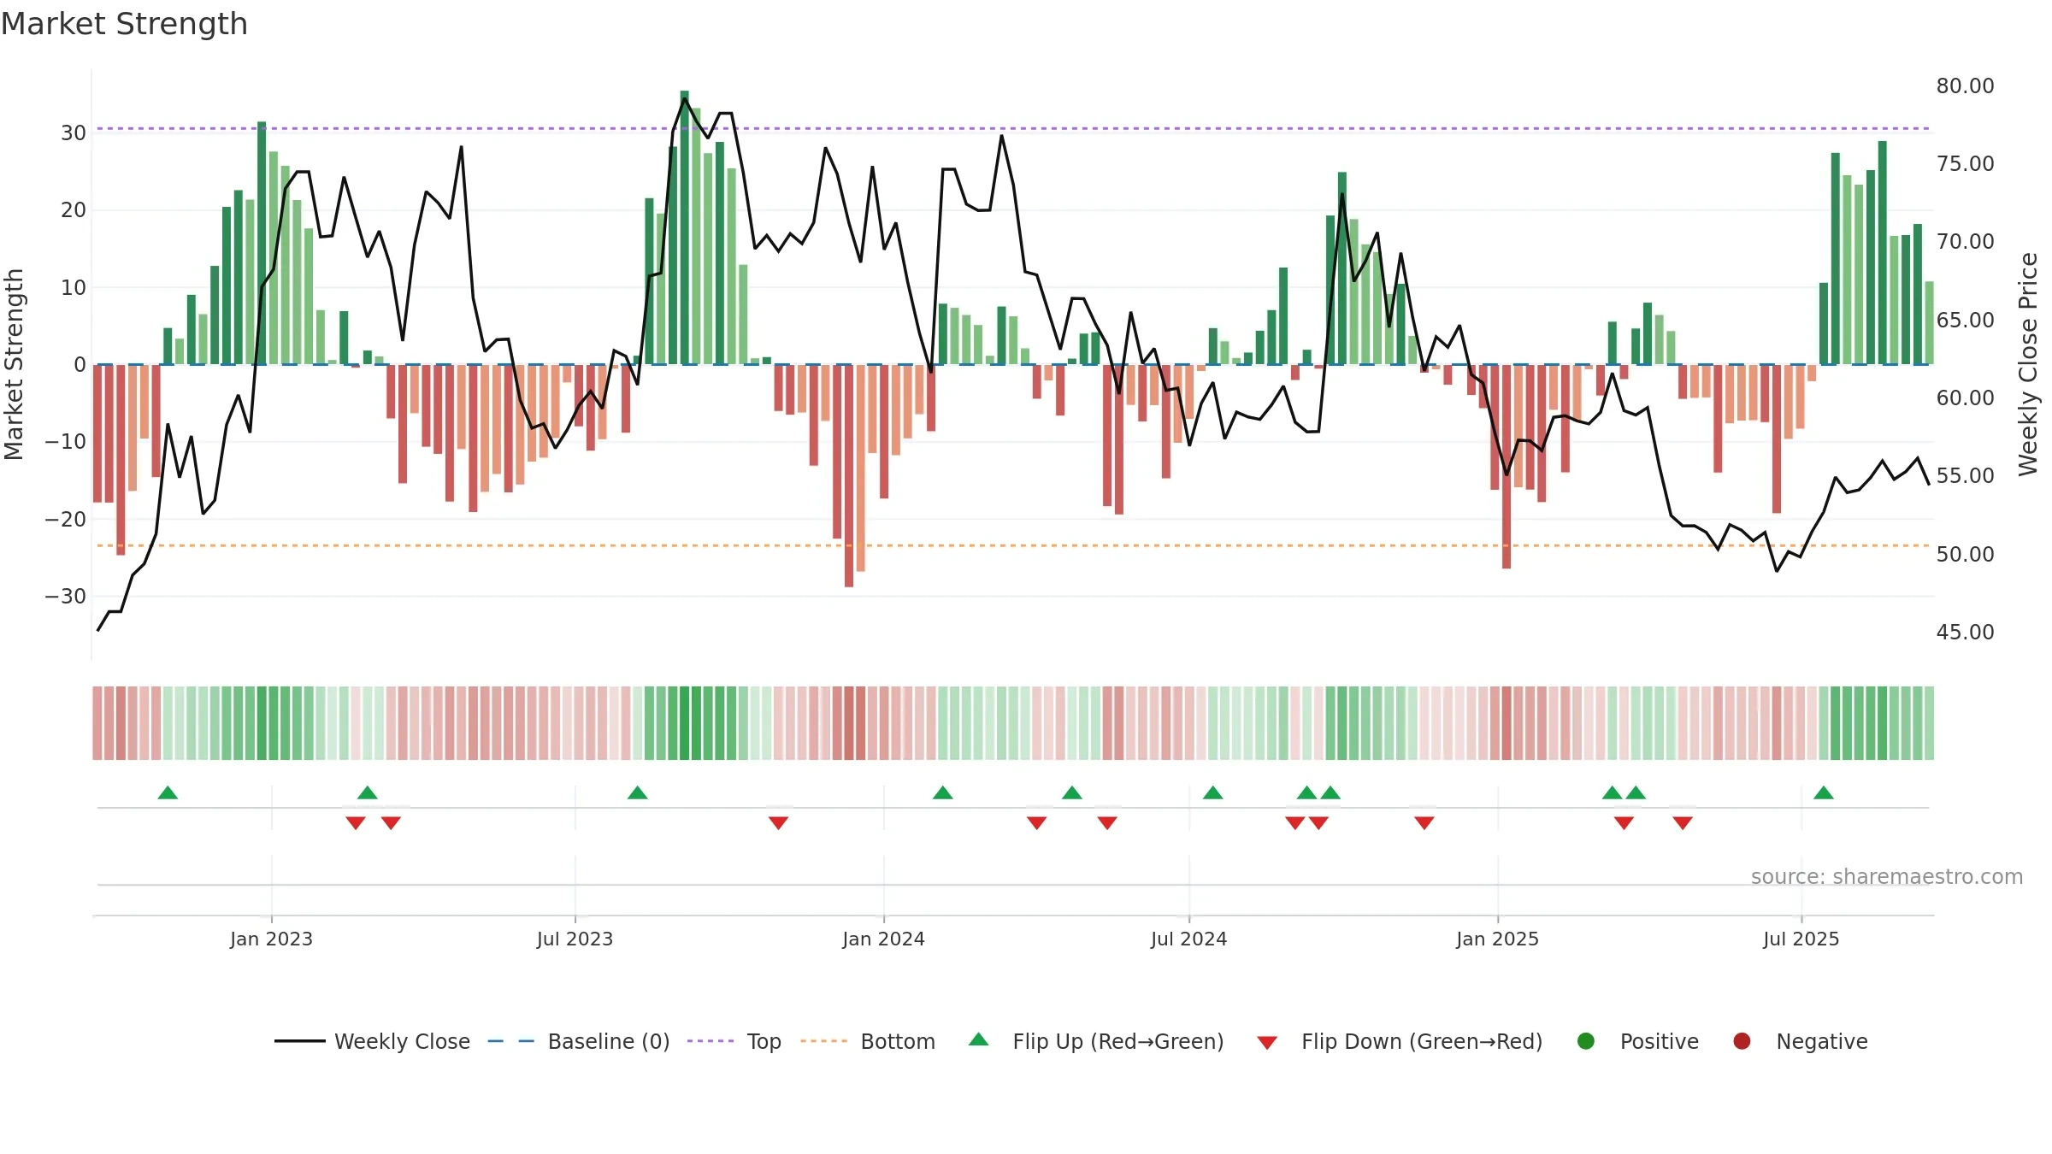The image size is (2052, 1154).
Task: Toggle the Flip Down (Green→Red) legend item
Action: coord(1400,1041)
